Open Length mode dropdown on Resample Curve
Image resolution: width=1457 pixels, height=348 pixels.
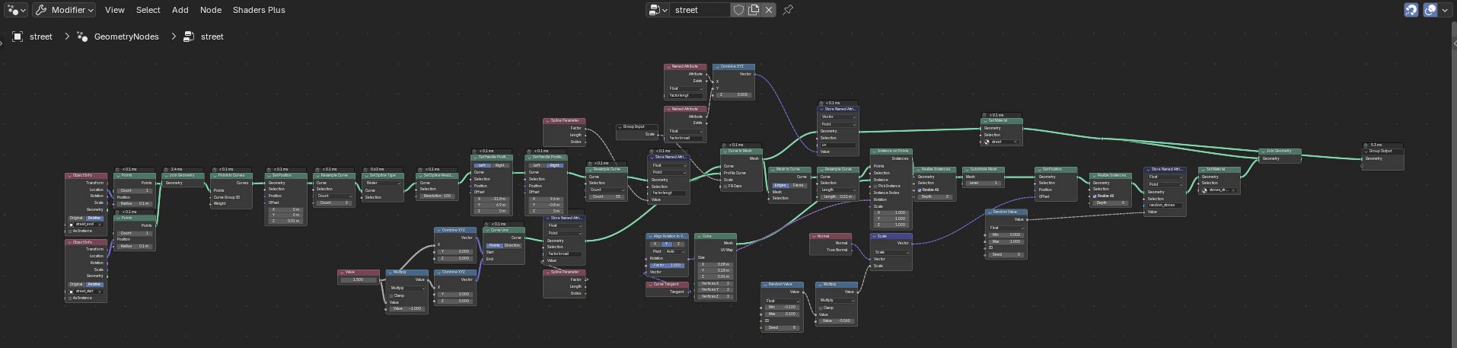839,190
